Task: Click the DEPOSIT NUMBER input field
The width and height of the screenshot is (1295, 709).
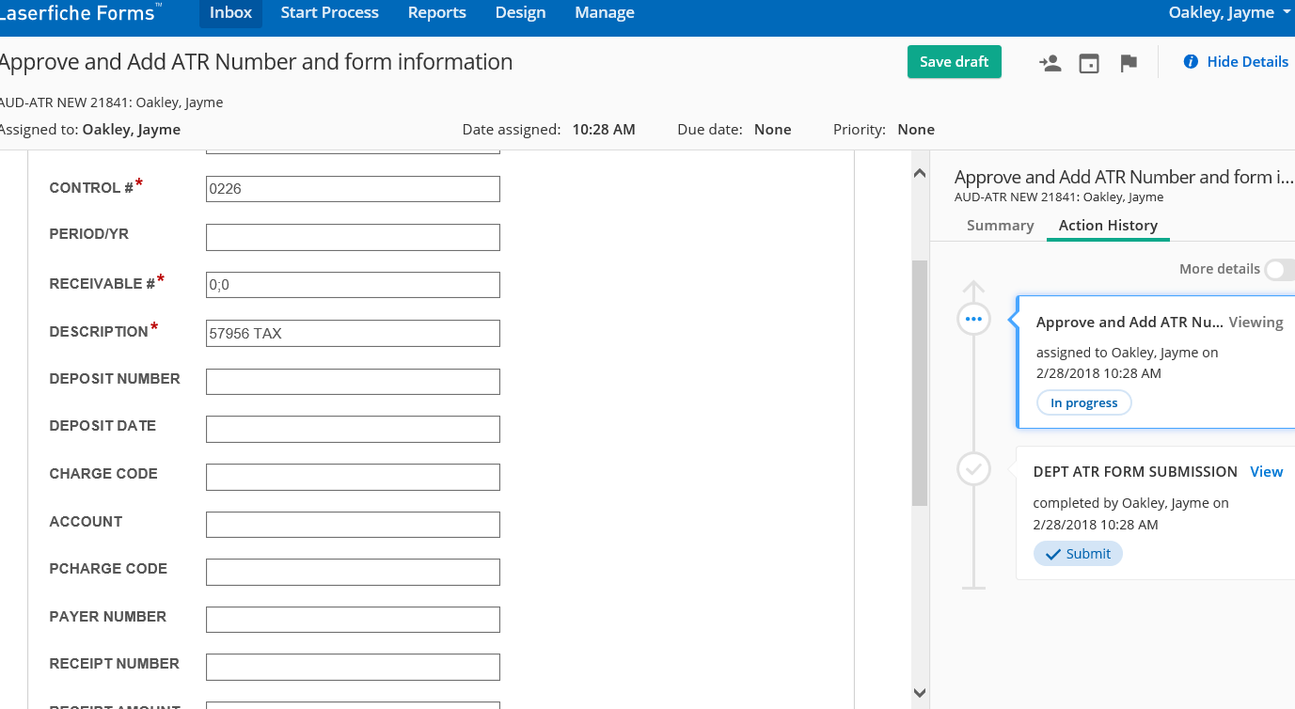Action: (x=353, y=382)
